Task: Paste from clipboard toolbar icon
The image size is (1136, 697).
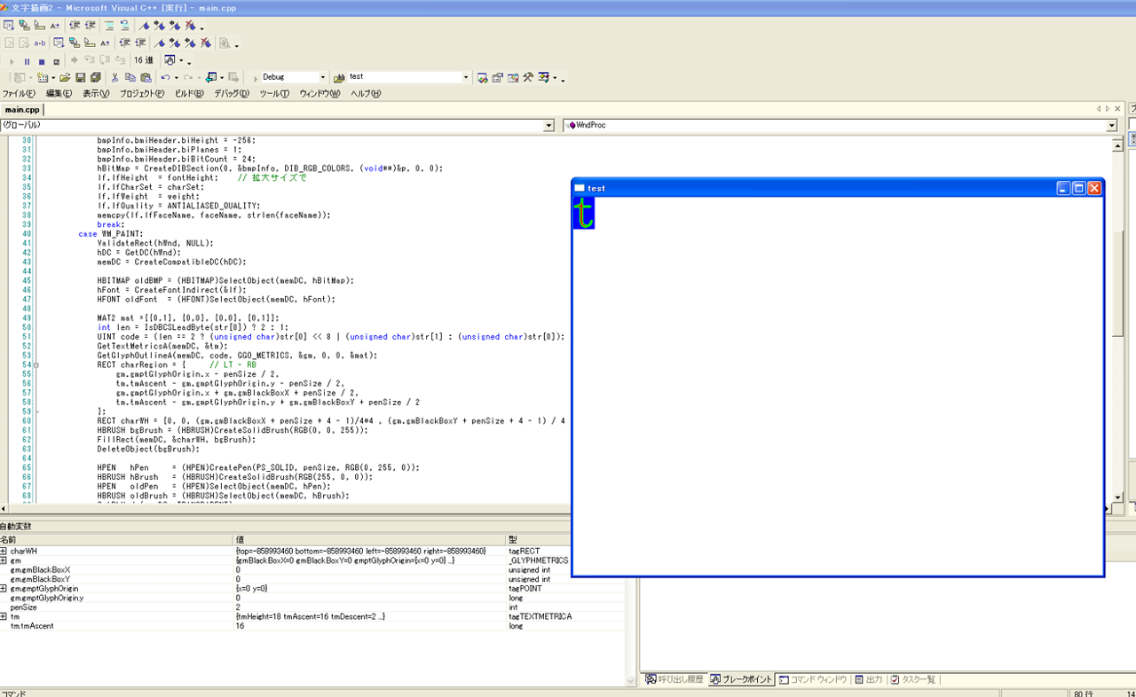Action: [146, 78]
